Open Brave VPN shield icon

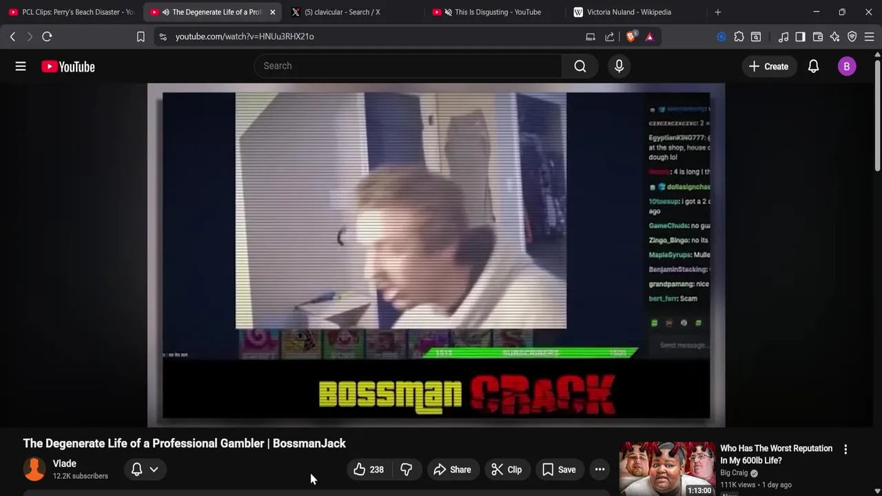[852, 37]
